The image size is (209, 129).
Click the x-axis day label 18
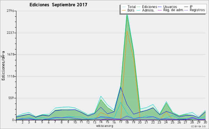point(127,122)
